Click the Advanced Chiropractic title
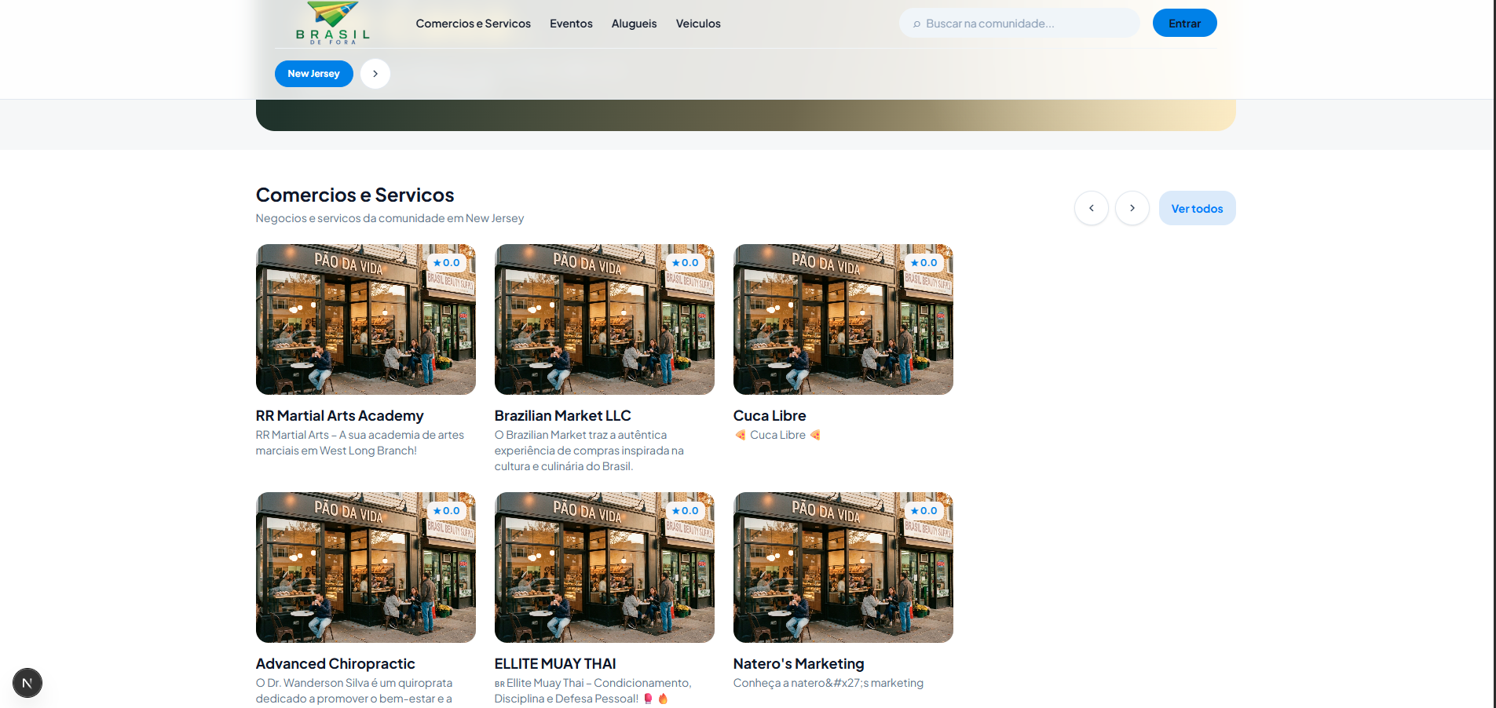Viewport: 1496px width, 708px height. click(x=335, y=664)
